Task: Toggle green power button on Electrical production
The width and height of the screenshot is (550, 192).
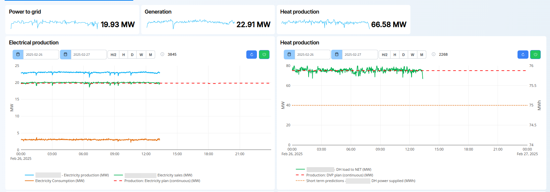Action: coord(264,54)
